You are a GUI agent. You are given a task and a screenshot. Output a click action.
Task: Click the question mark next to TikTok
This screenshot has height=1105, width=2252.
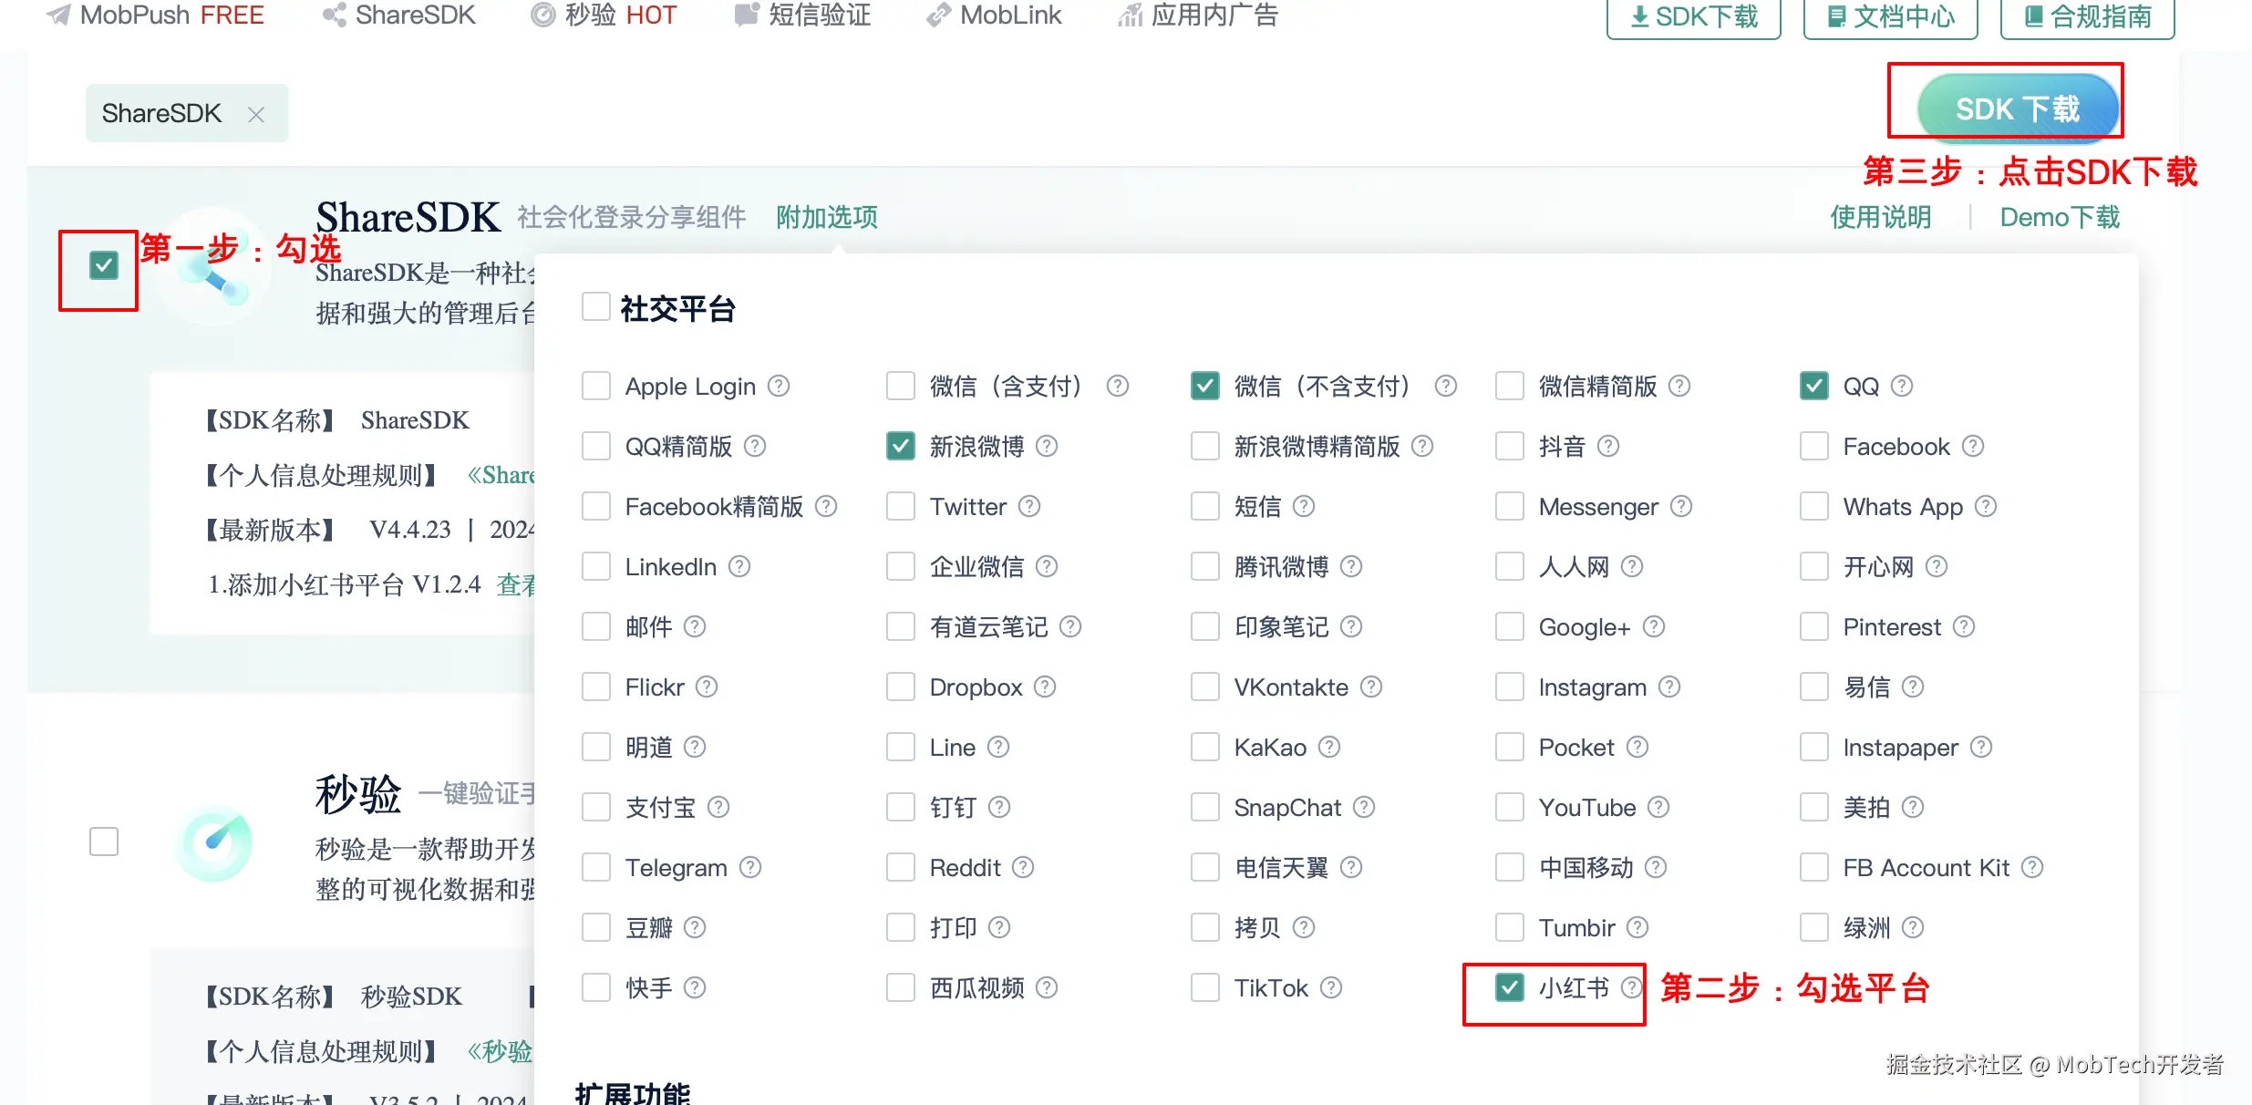click(x=1331, y=987)
